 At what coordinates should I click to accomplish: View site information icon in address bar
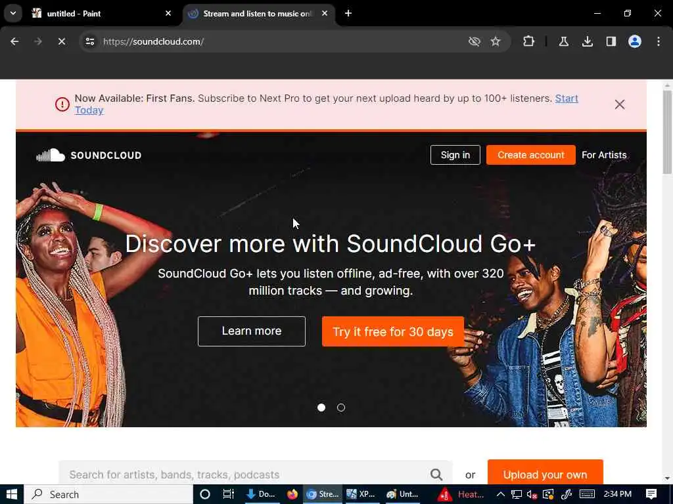(x=89, y=41)
